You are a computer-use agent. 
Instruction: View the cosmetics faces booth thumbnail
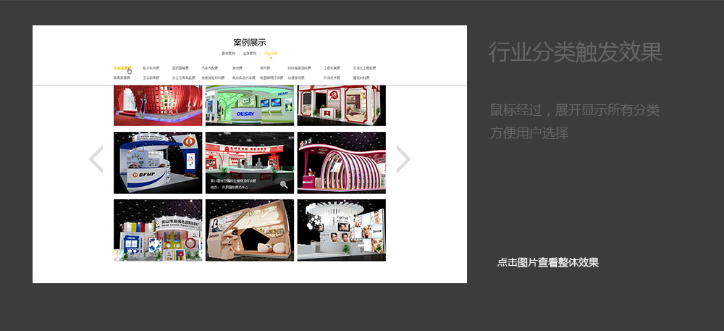click(341, 230)
